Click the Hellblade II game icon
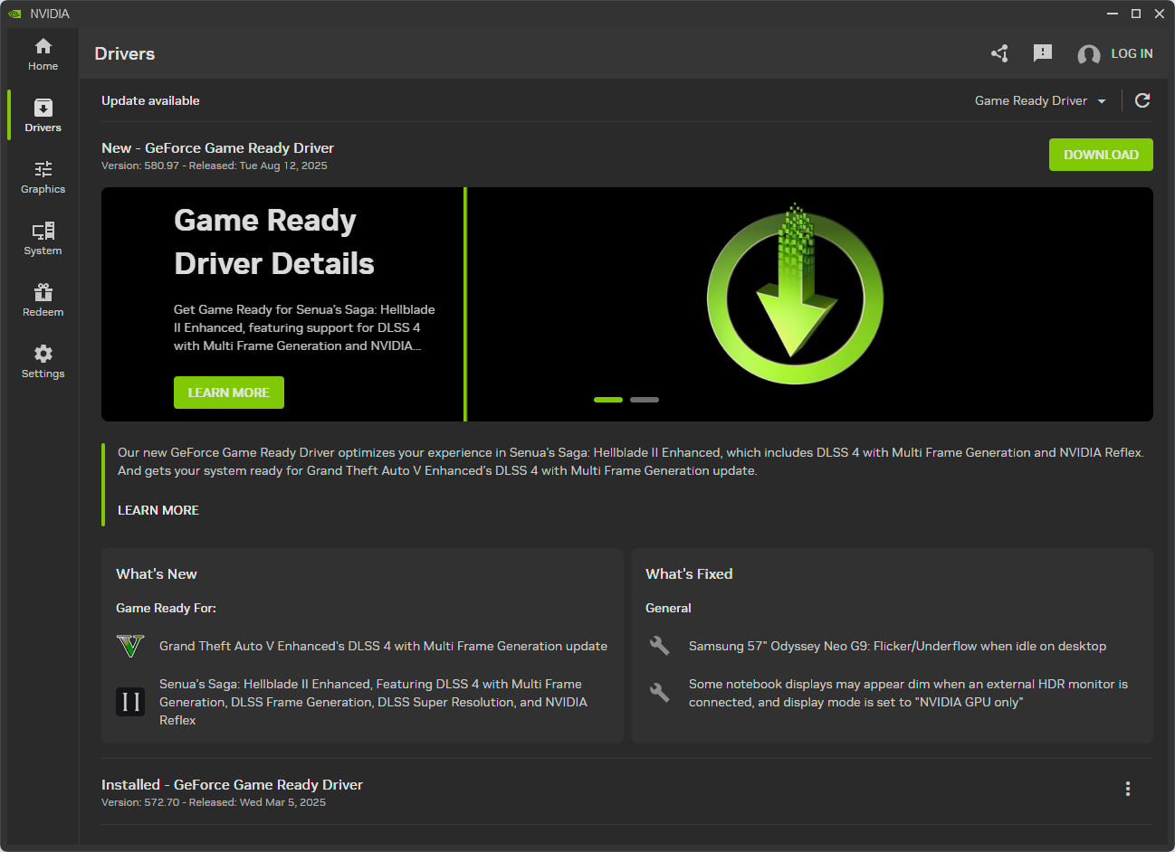Viewport: 1175px width, 852px height. (130, 702)
